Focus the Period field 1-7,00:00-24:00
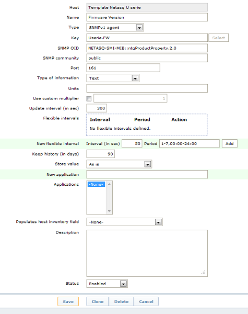The height and width of the screenshot is (314, 248). click(x=189, y=143)
